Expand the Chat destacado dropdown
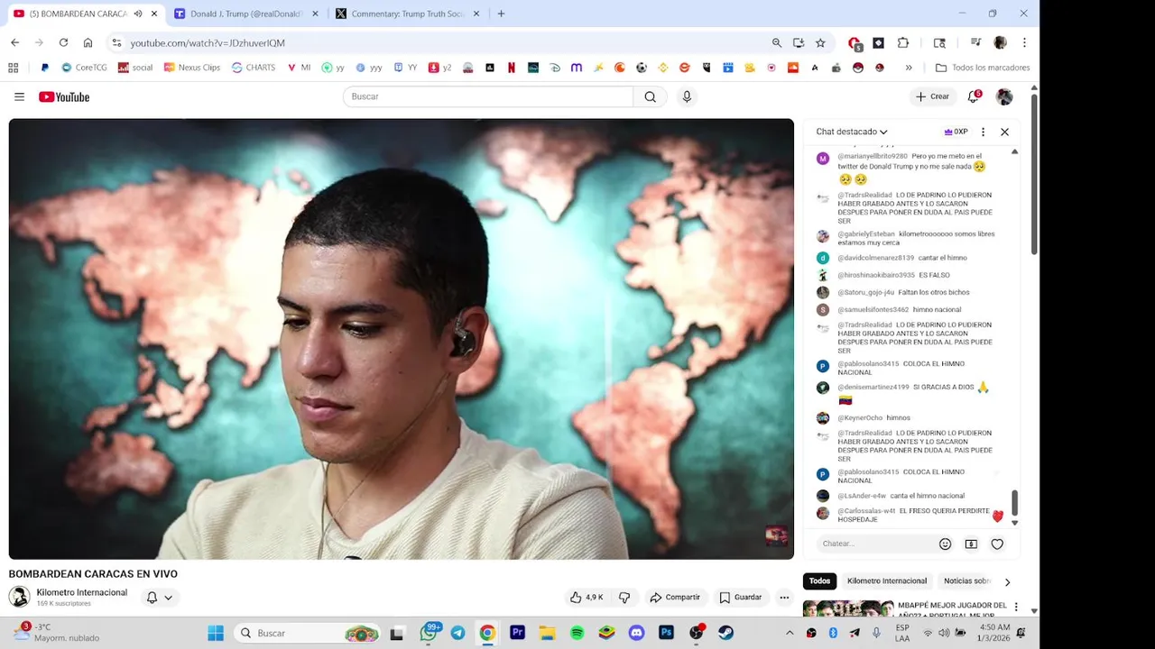The width and height of the screenshot is (1155, 649). (x=852, y=132)
